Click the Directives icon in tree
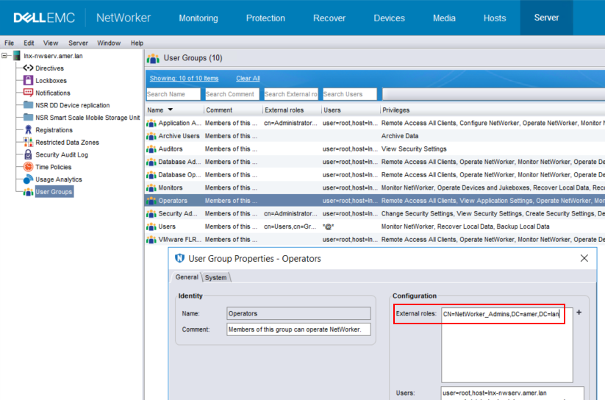 coord(29,68)
